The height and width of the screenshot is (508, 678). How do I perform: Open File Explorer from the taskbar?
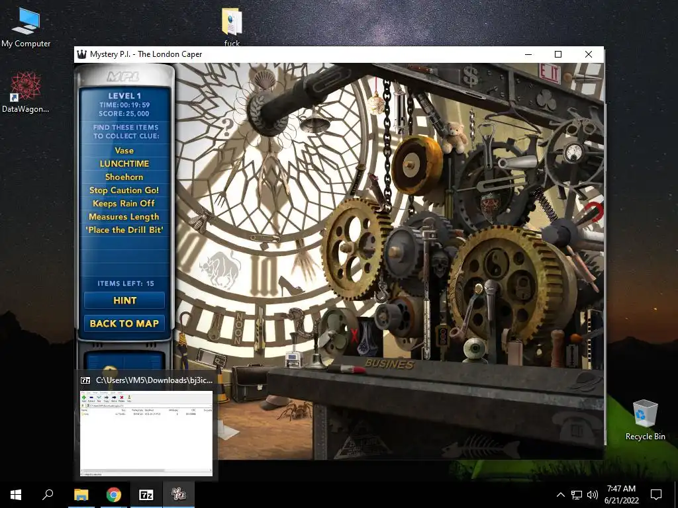click(x=81, y=495)
